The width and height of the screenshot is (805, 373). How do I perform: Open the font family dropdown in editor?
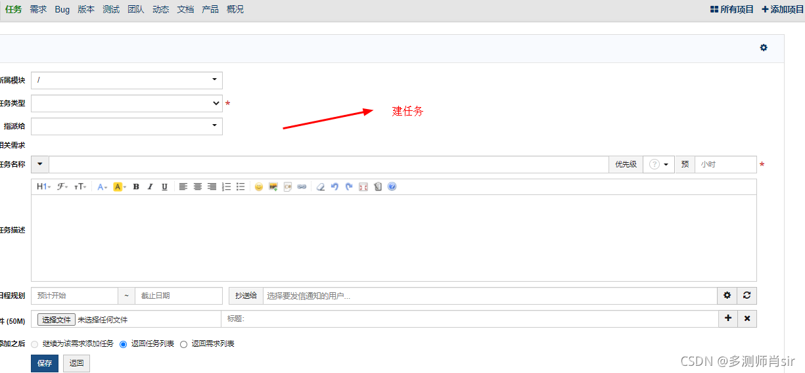[x=62, y=187]
